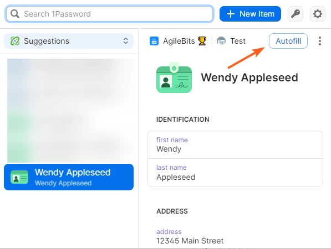Open settings via the gear icon
331x249 pixels.
318,14
